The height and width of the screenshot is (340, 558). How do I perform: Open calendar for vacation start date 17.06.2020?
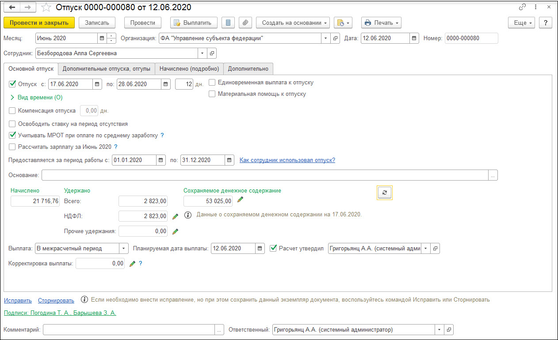click(98, 84)
